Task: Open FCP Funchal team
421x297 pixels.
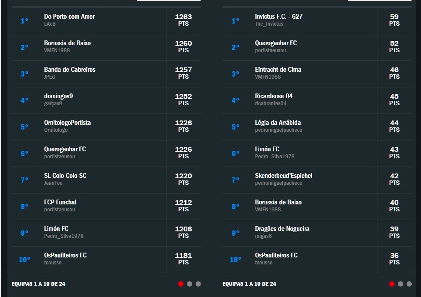Action: 60,202
